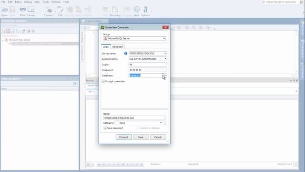Screen dimensions: 305x172
Task: Click the Microsoft SQL Server tree icon
Action: (x=6, y=40)
